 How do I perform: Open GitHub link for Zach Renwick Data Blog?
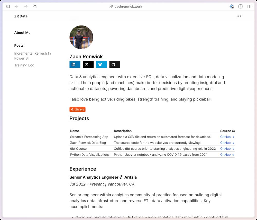point(227,143)
